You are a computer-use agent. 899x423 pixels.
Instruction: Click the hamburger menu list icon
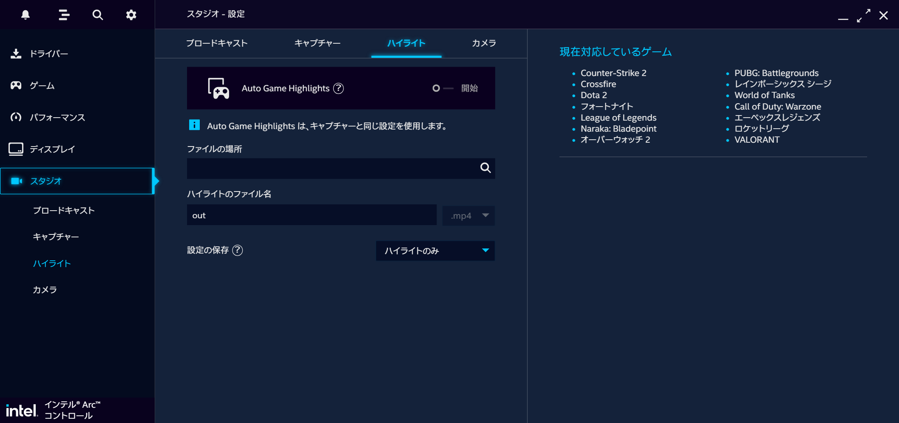coord(64,15)
